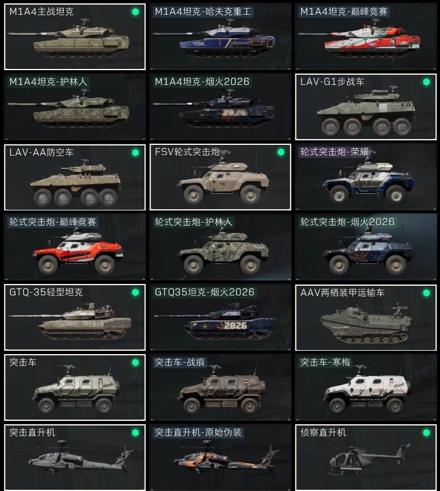
Task: Pick the GTQ35坦克-烟火2026 skin
Action: (x=220, y=317)
